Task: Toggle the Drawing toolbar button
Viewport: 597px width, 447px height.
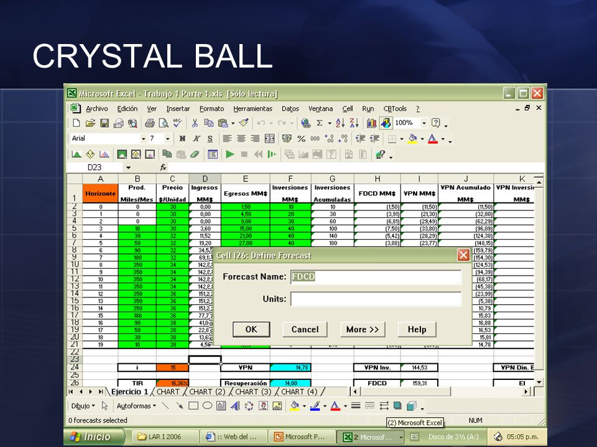Action: coord(386,123)
